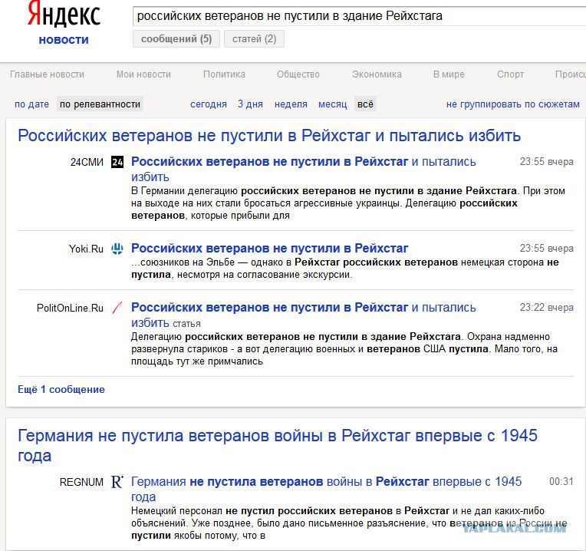Filter results to месяц
This screenshot has width=586, height=551.
click(333, 104)
